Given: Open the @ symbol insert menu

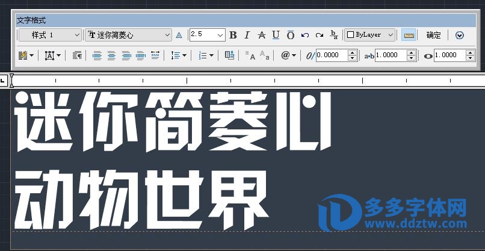Looking at the screenshot, I should coord(288,55).
